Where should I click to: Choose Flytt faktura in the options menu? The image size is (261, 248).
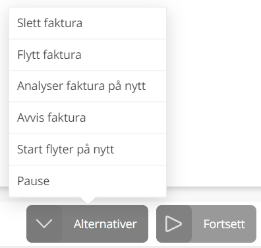click(x=88, y=55)
